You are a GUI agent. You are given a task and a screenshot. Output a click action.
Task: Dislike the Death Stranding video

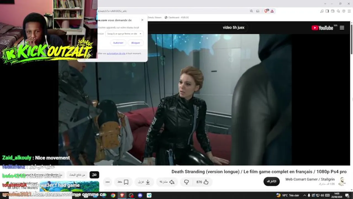click(186, 182)
